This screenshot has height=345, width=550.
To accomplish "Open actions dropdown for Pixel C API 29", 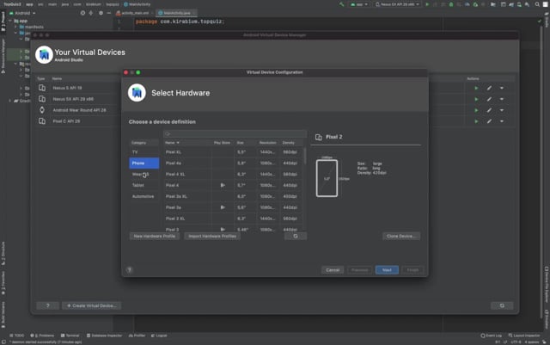I will tap(502, 121).
